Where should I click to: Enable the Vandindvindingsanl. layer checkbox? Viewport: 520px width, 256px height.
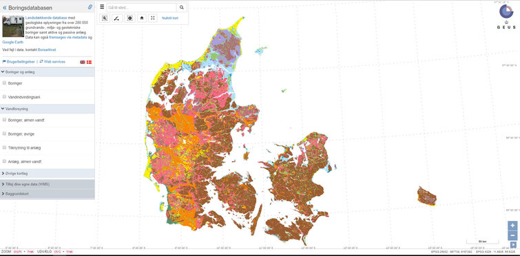(x=4, y=97)
